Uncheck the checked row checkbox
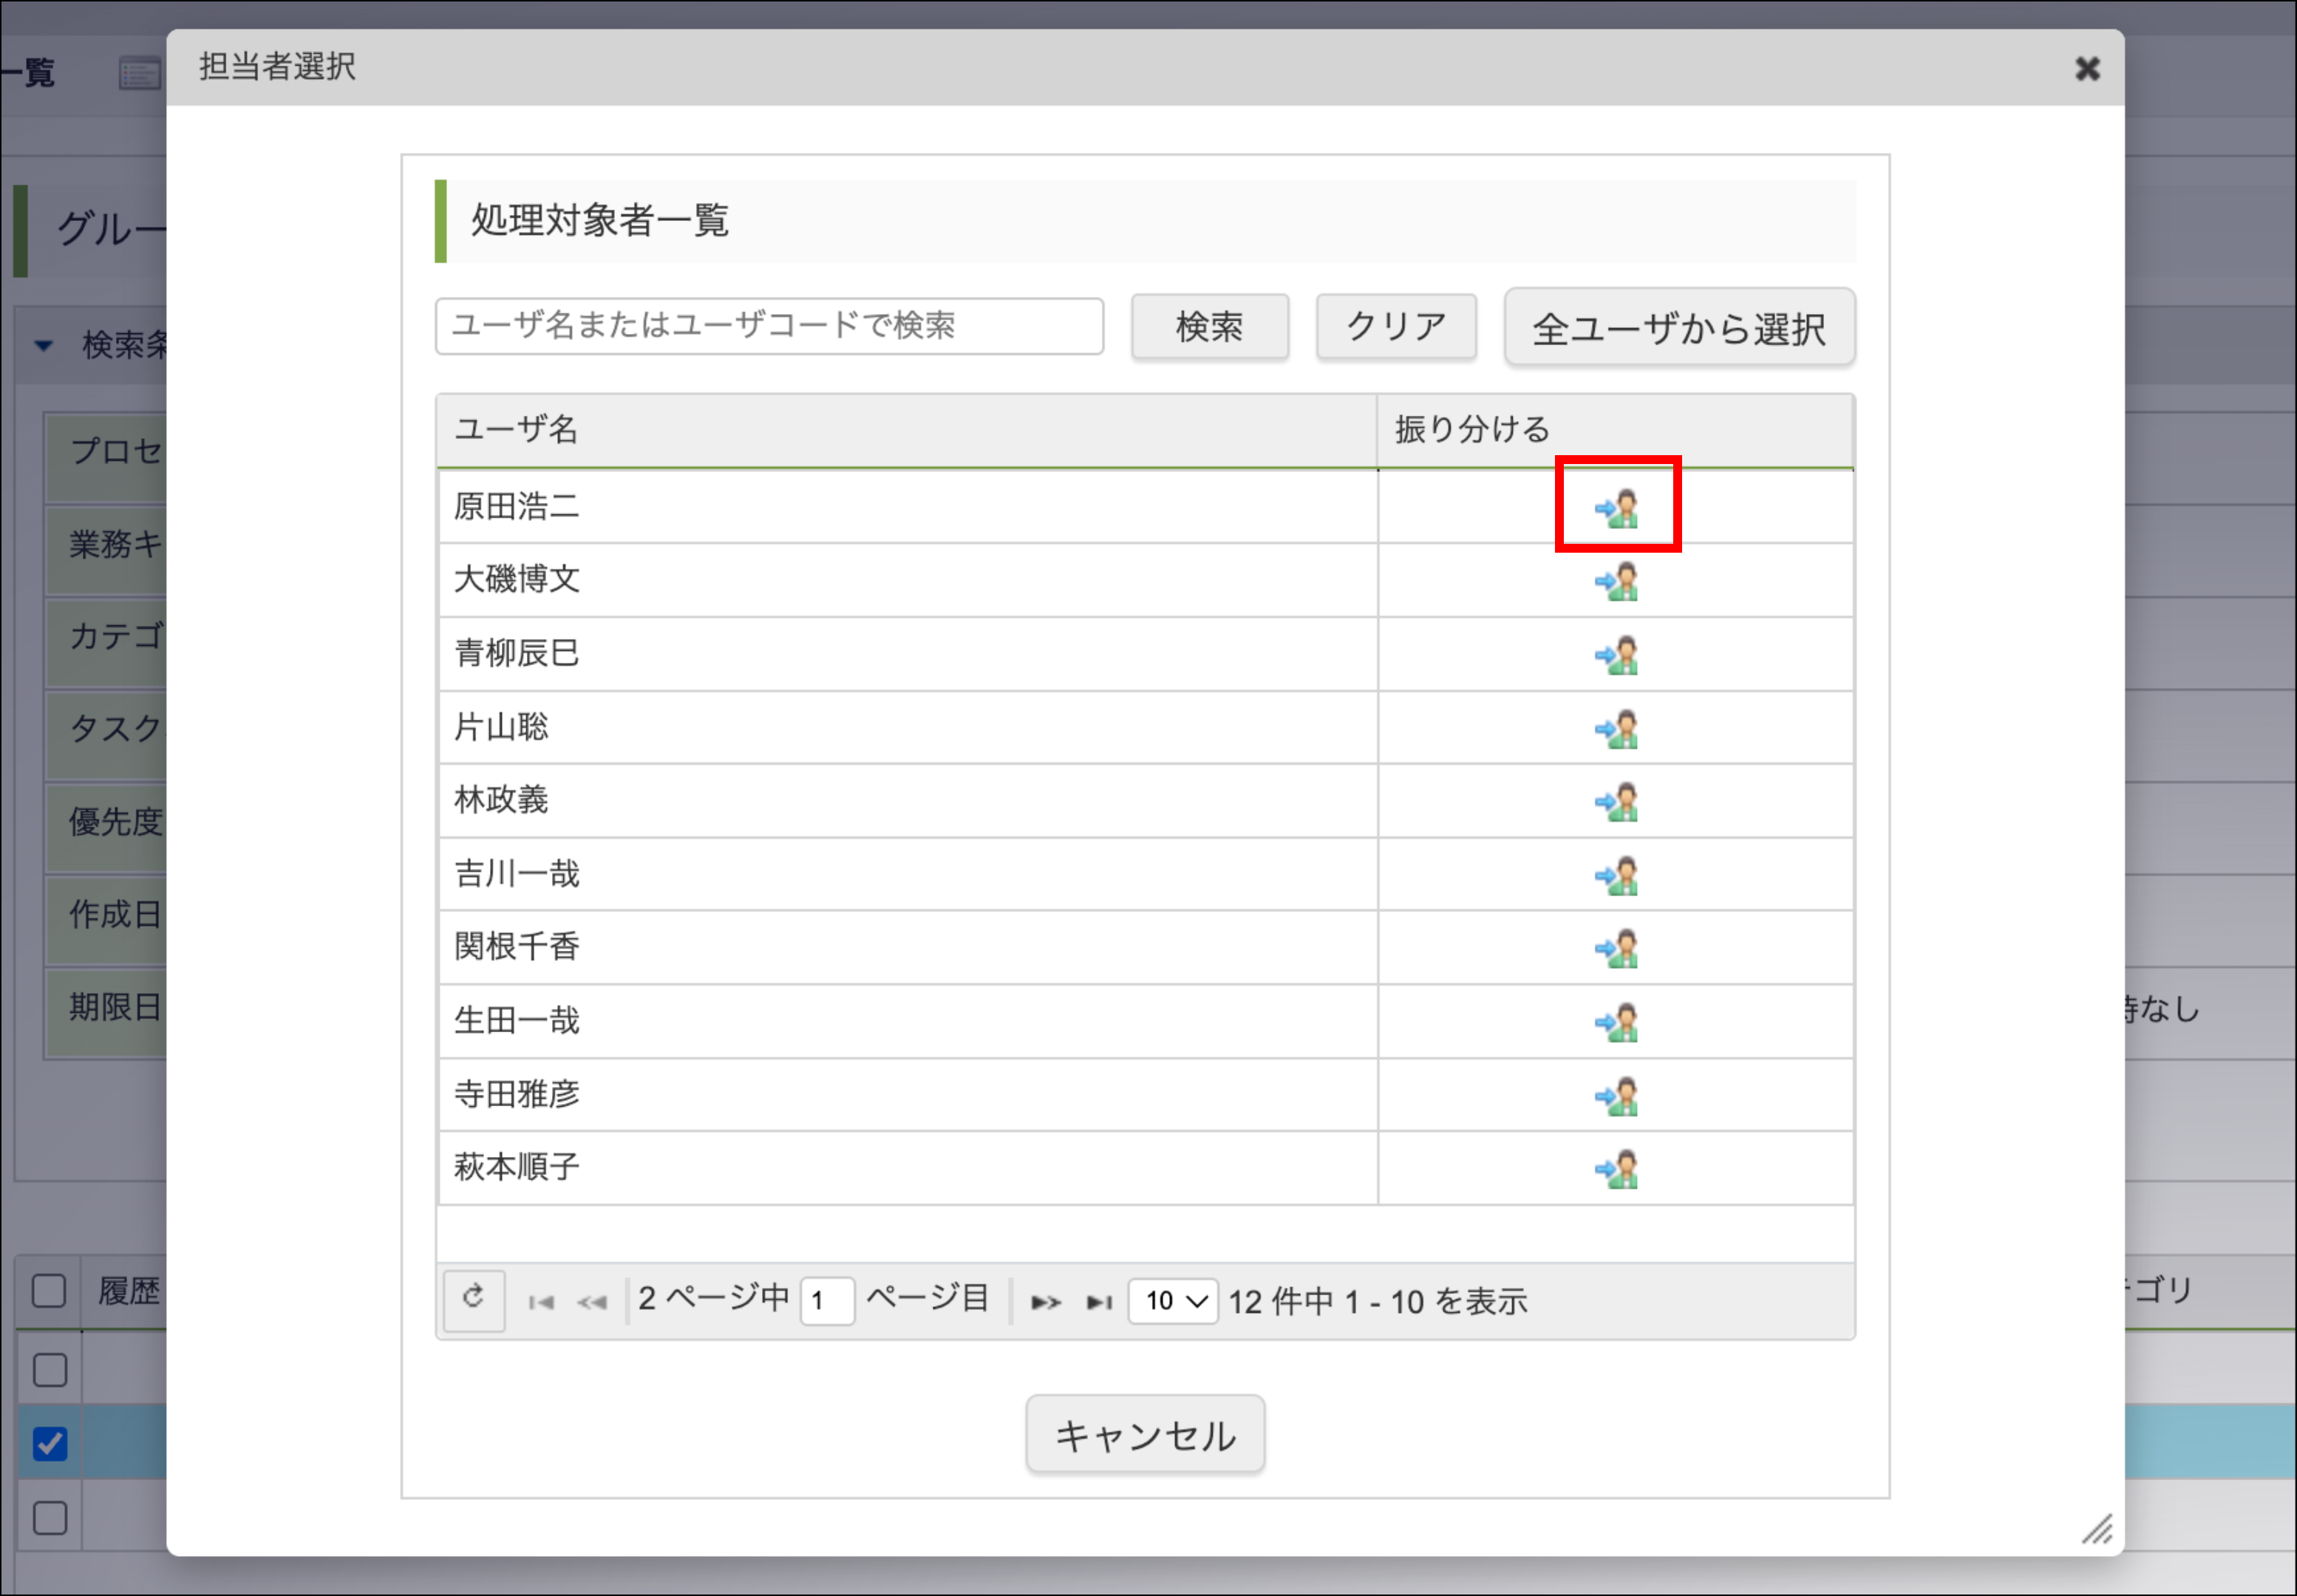 tap(49, 1443)
